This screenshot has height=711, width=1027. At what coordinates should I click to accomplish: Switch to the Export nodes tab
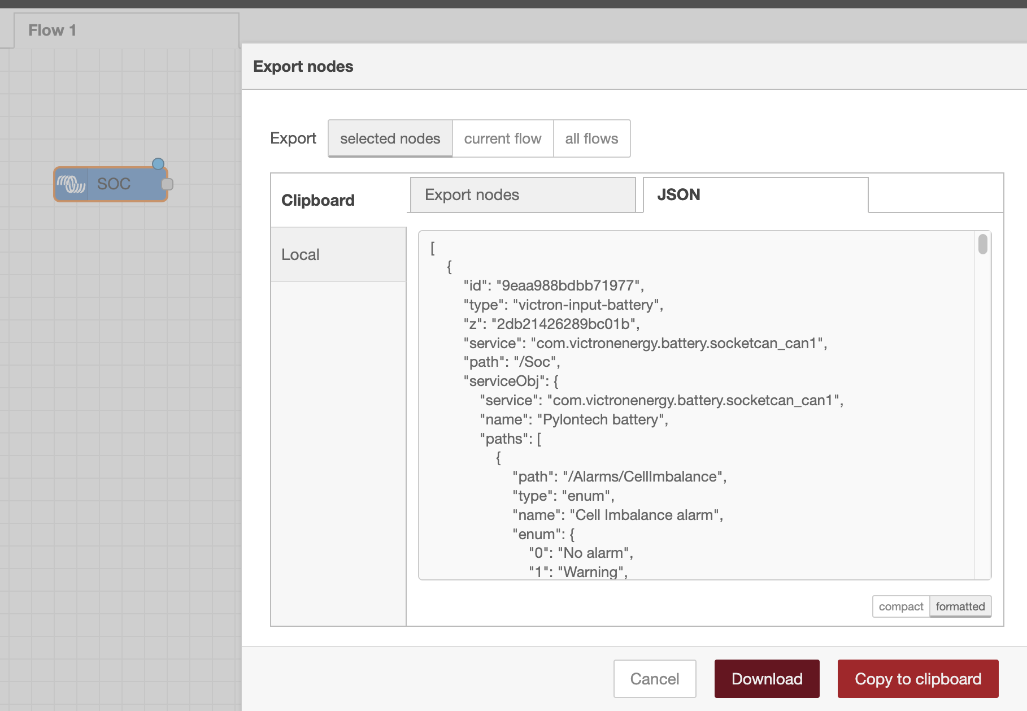tap(523, 195)
